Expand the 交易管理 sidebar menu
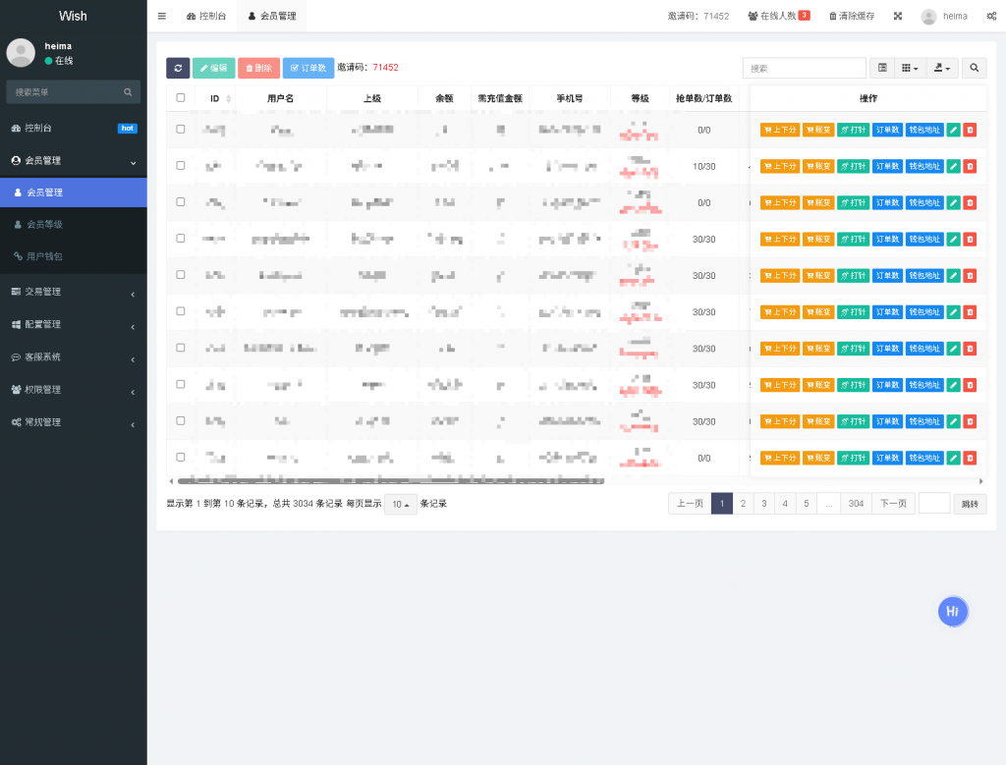This screenshot has width=1006, height=765. click(x=74, y=292)
